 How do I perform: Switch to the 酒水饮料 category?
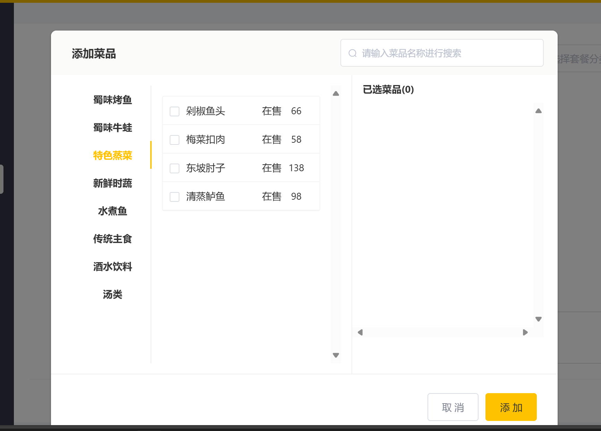[x=112, y=266]
